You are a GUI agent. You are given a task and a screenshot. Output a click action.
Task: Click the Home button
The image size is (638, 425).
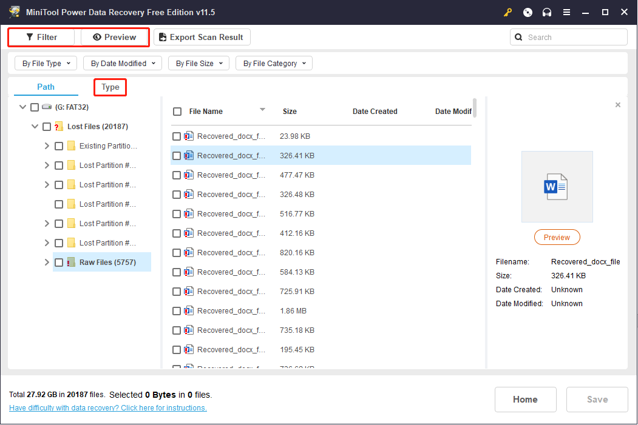pyautogui.click(x=525, y=400)
